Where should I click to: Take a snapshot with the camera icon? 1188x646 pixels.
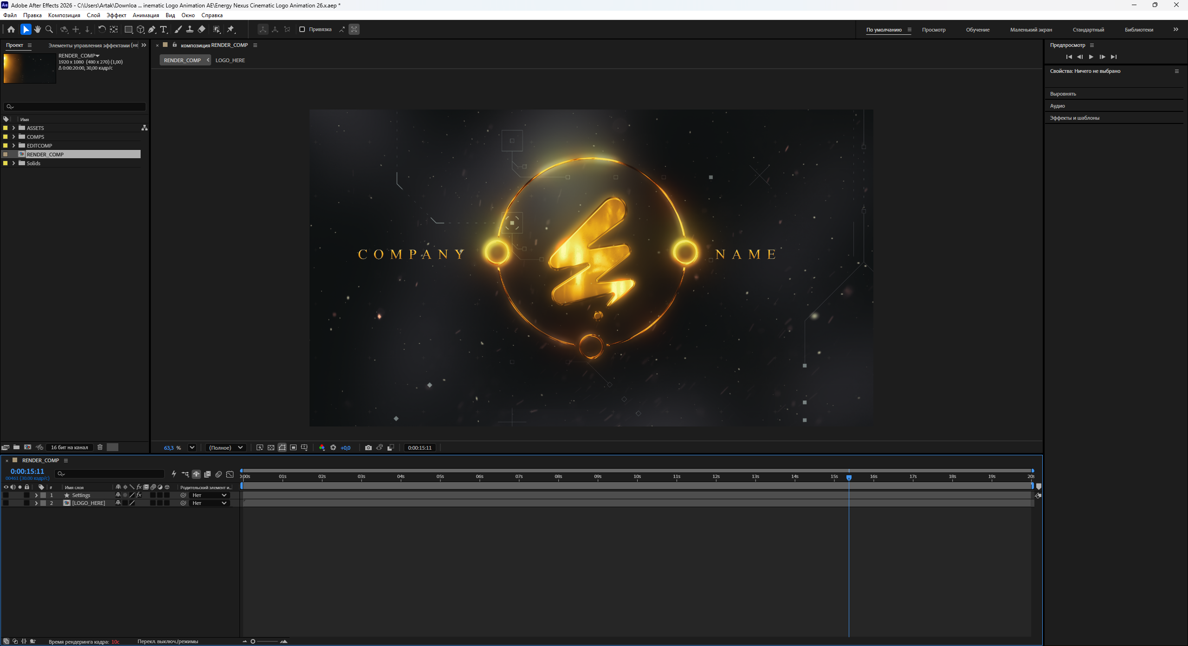pyautogui.click(x=368, y=447)
